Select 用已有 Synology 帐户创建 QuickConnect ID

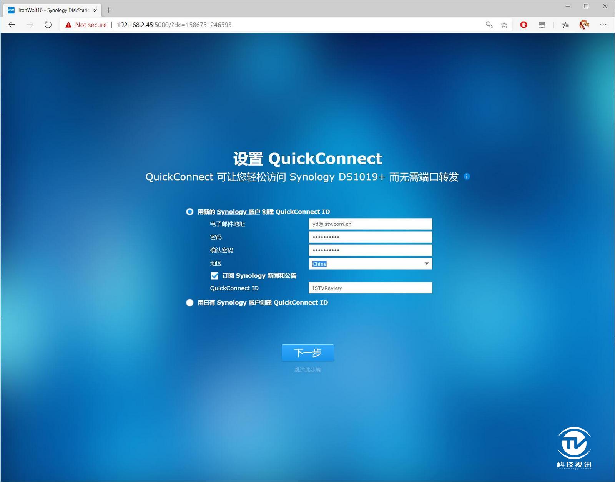[189, 303]
